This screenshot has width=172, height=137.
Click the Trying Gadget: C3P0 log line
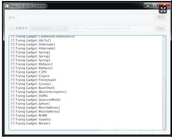tap(29, 72)
